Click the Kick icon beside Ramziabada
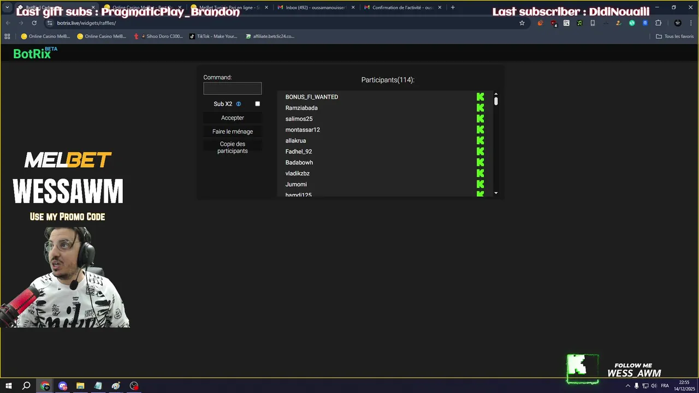 [x=480, y=108]
